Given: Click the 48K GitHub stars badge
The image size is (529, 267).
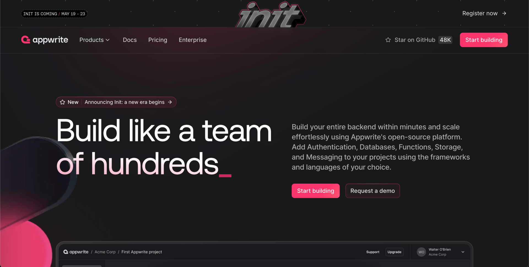Looking at the screenshot, I should coord(445,40).
